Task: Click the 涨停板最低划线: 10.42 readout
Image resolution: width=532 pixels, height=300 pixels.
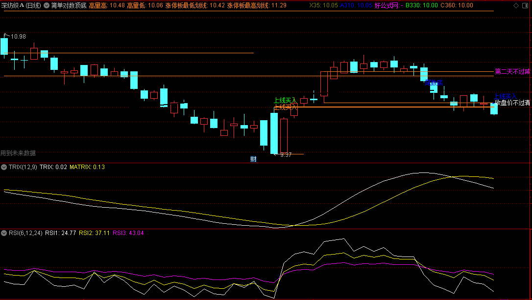Action: pyautogui.click(x=195, y=5)
